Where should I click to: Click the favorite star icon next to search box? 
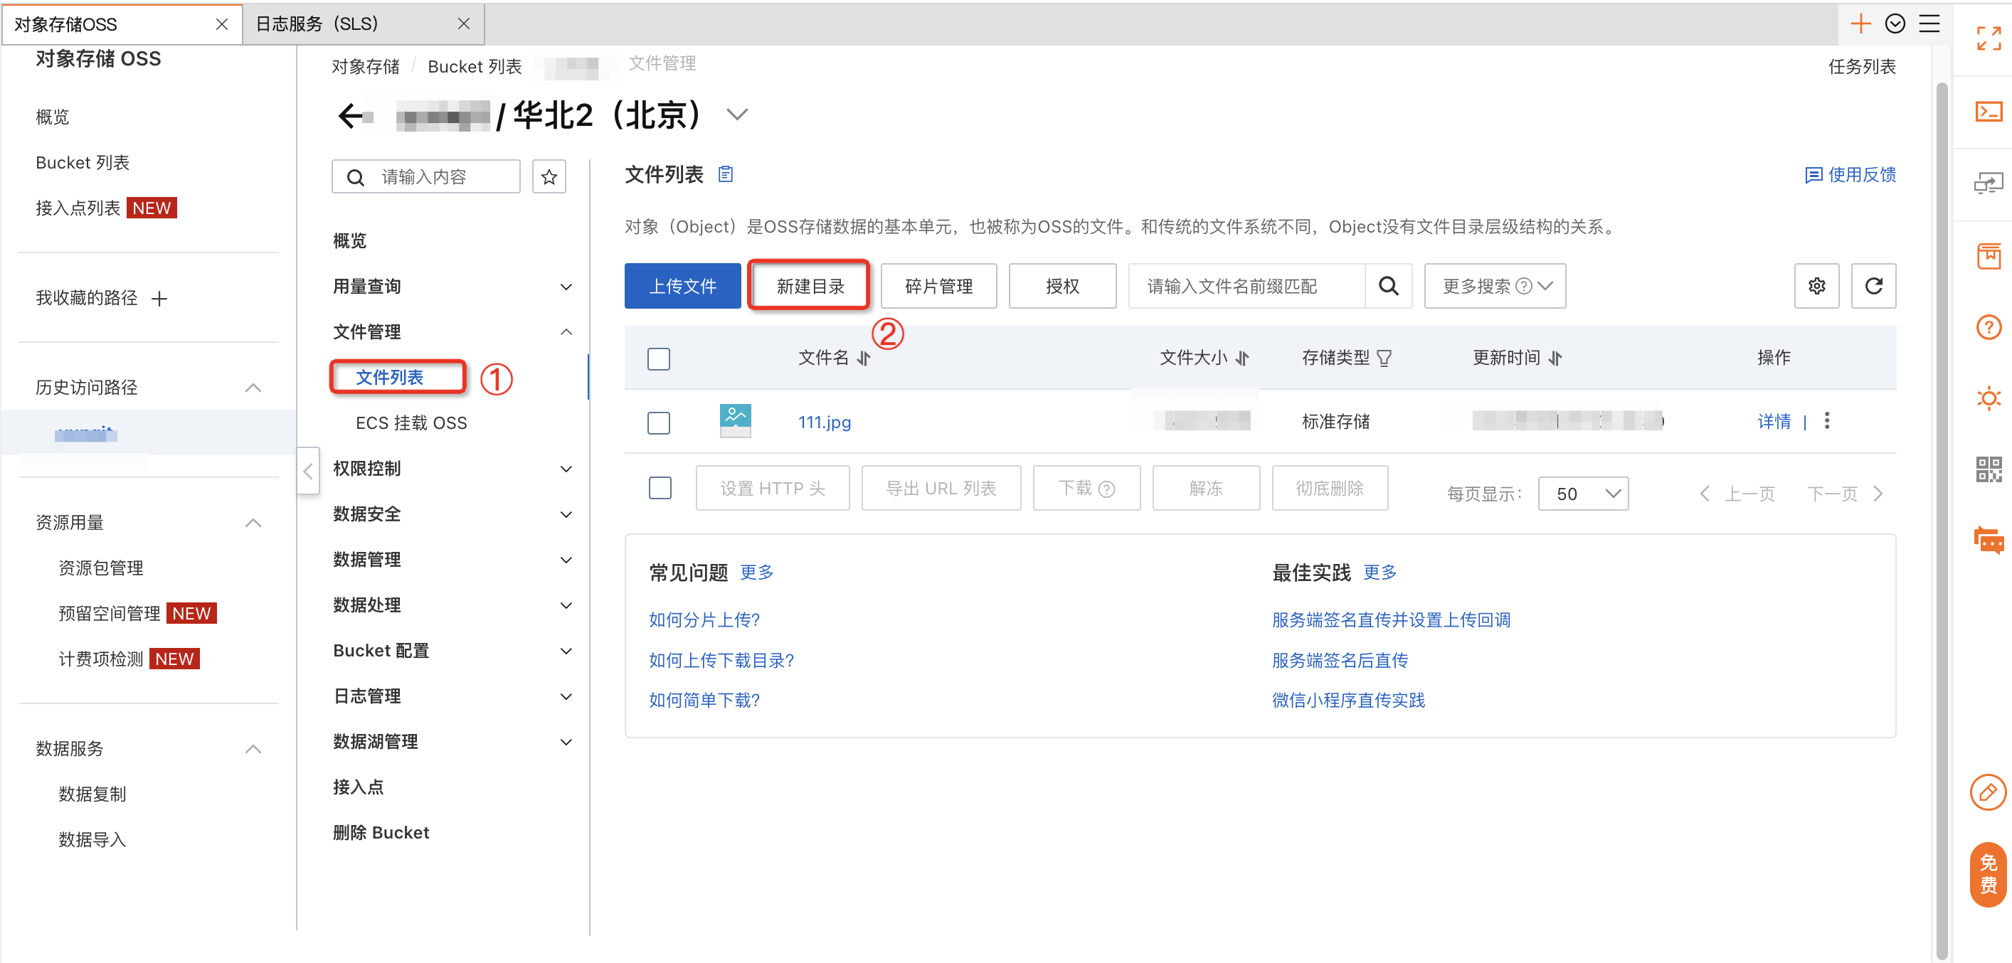[549, 176]
